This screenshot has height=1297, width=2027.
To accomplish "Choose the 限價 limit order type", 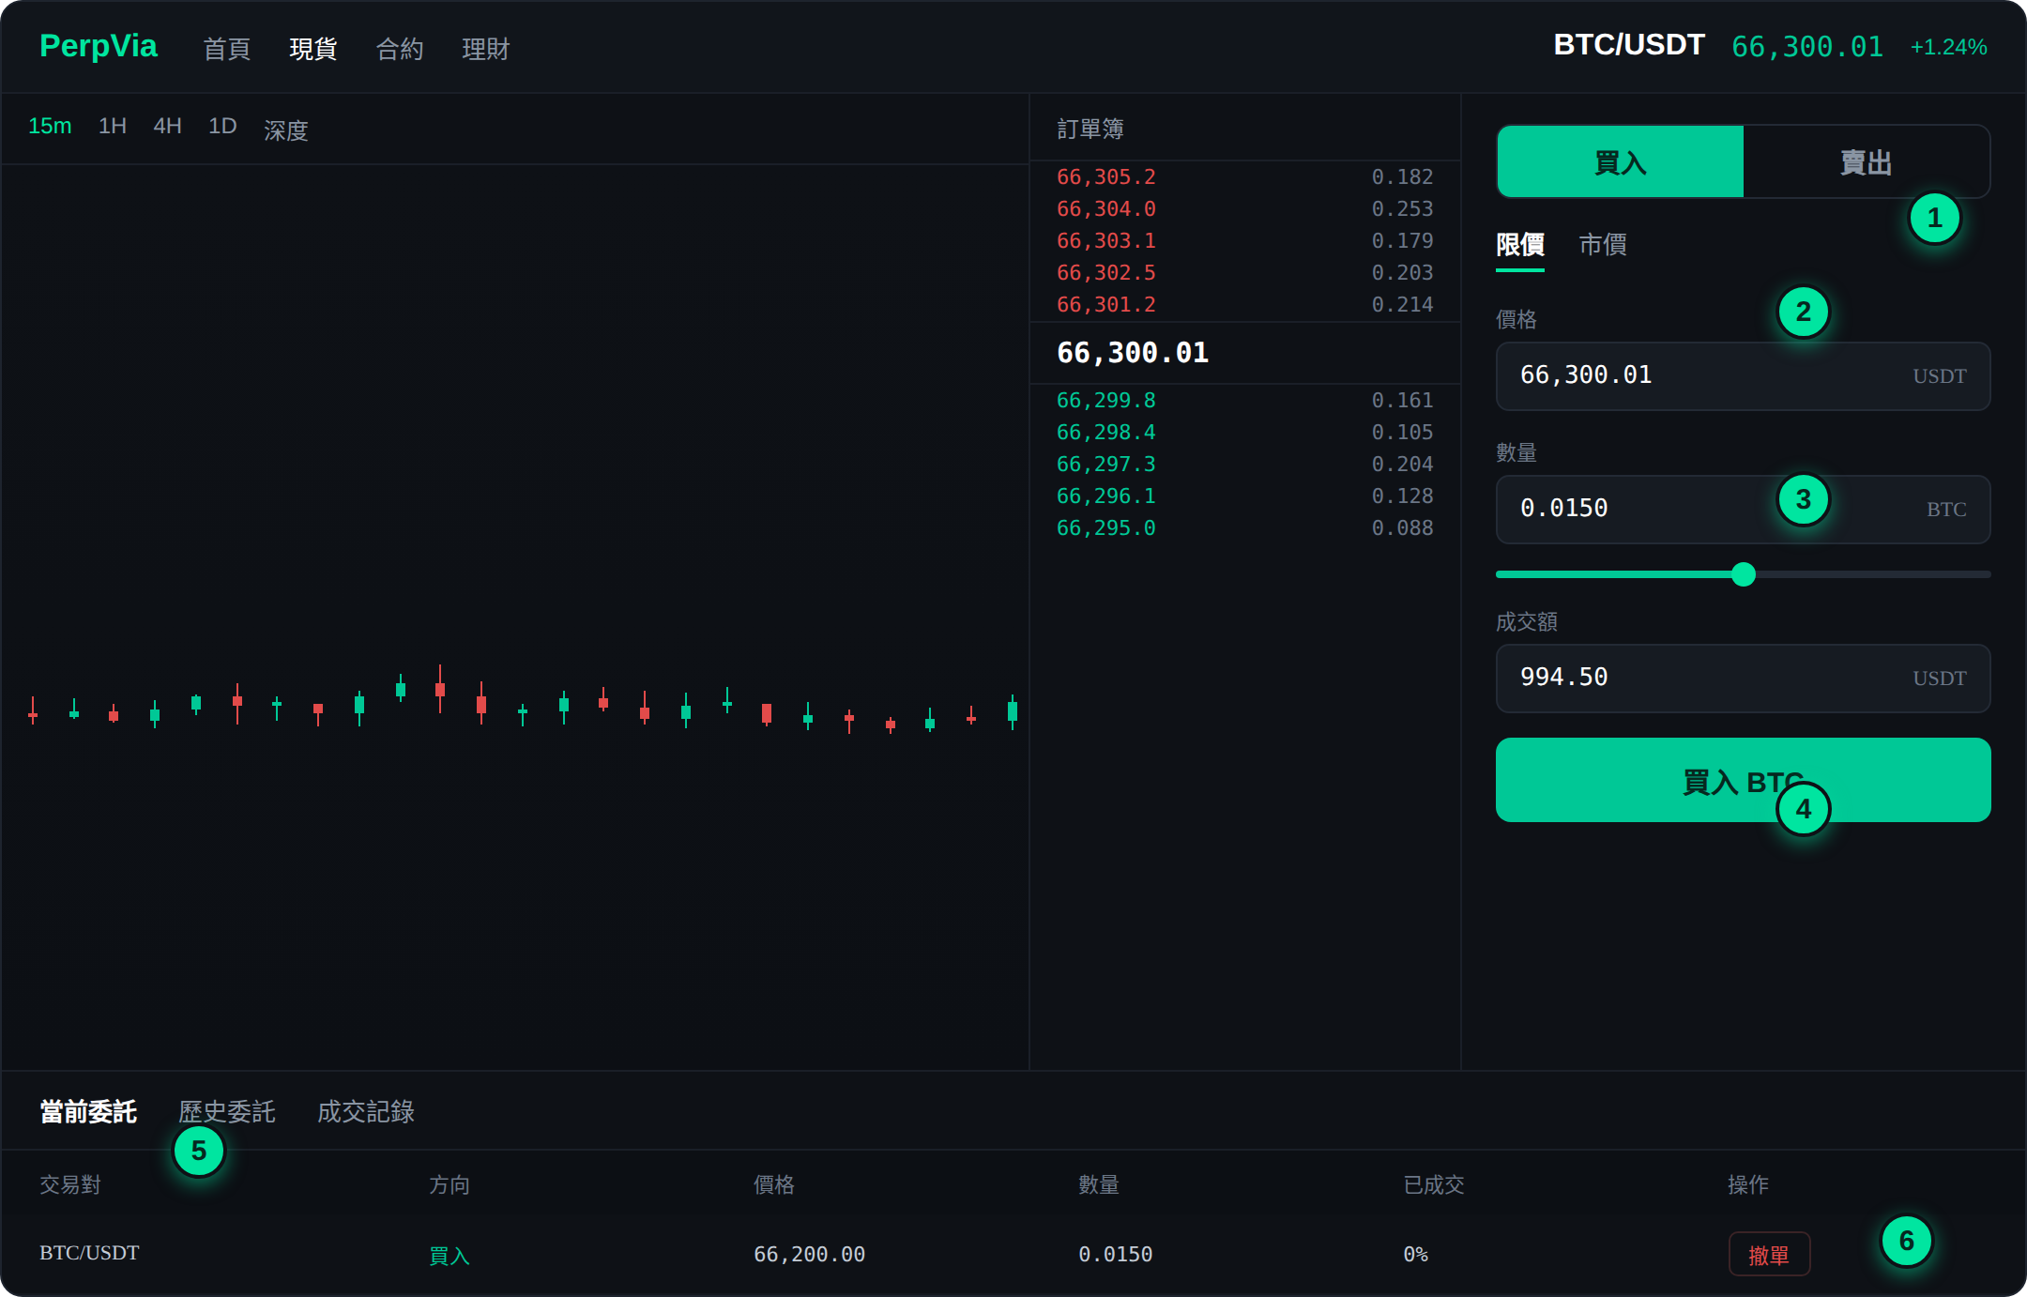I will tap(1519, 245).
